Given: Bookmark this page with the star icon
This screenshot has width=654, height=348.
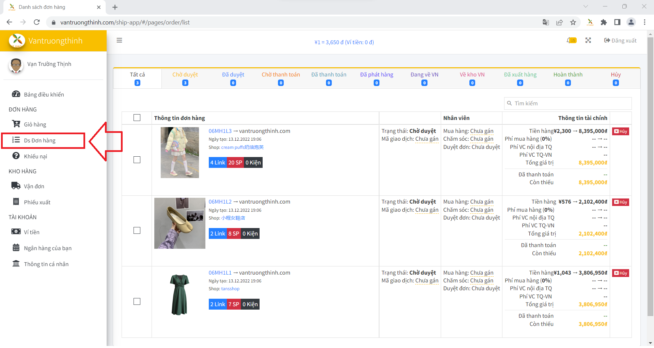Looking at the screenshot, I should point(573,22).
